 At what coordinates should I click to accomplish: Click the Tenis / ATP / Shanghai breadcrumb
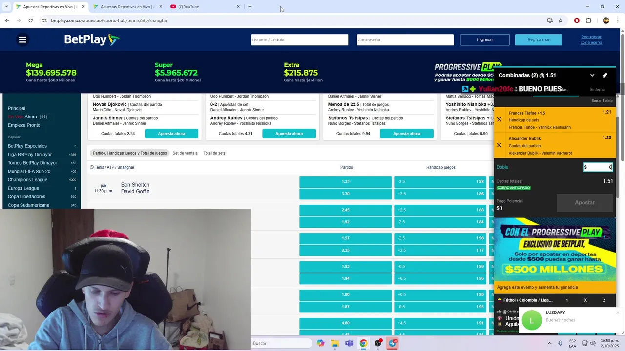114,167
